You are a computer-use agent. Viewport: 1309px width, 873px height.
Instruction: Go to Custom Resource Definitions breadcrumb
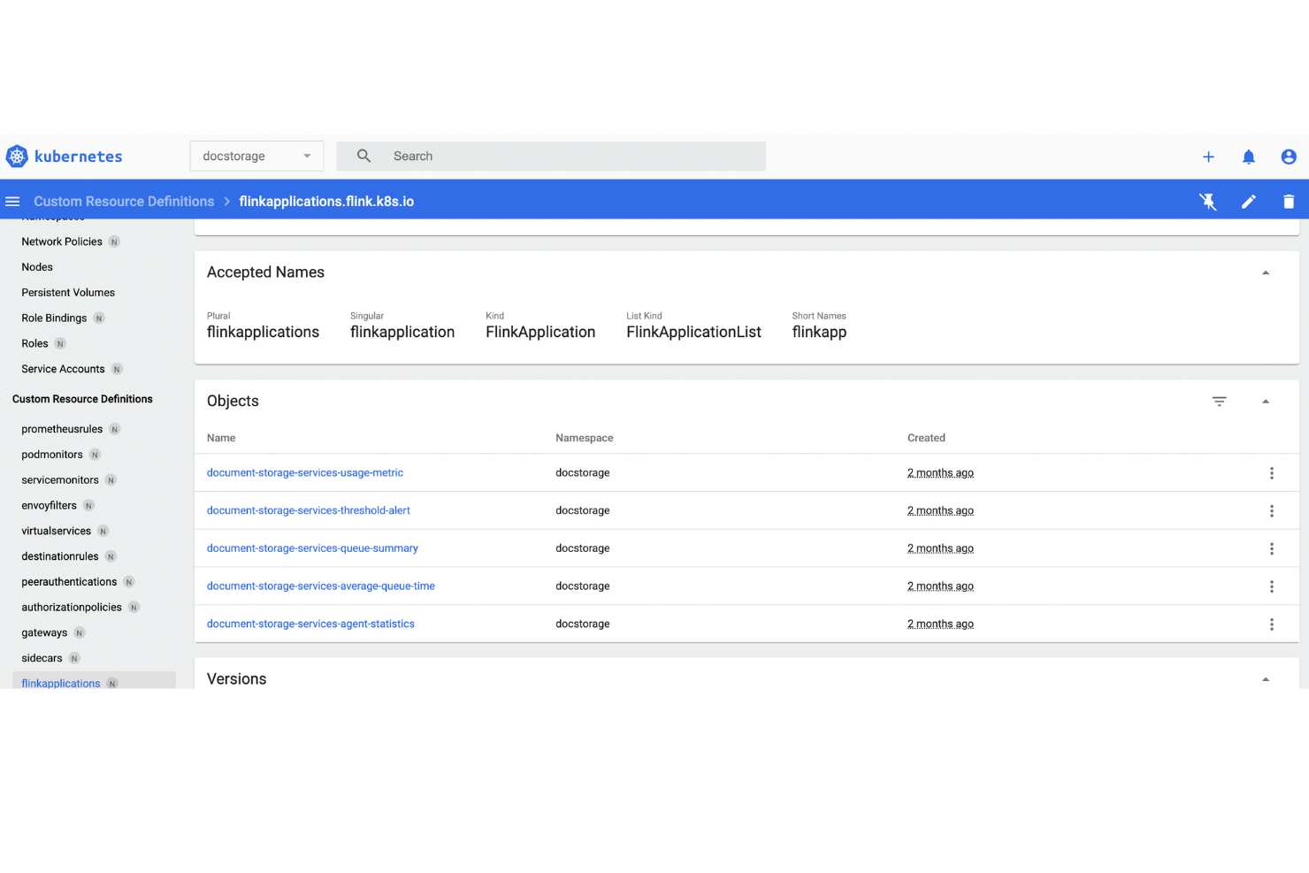124,202
